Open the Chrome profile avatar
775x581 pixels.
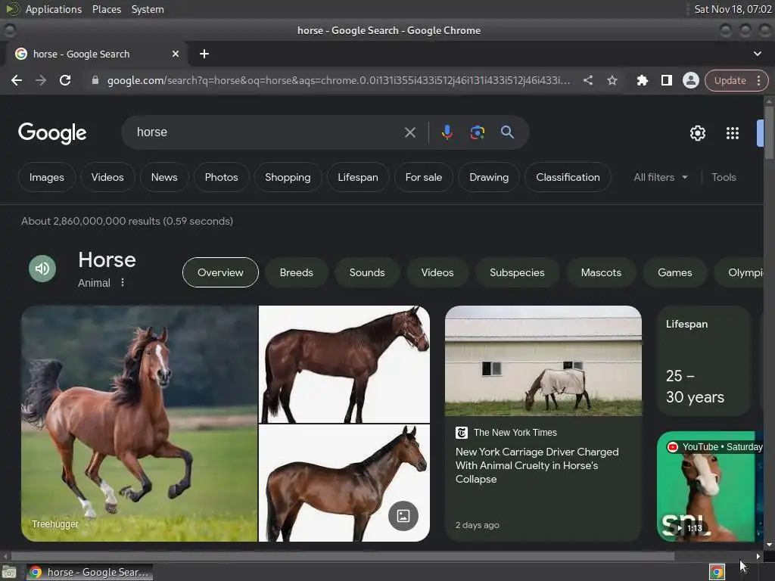click(690, 80)
